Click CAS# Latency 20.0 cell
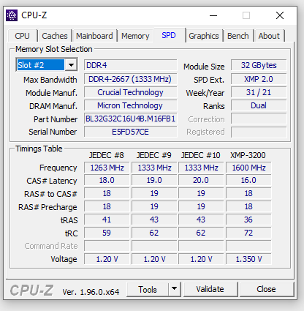 coord(201,180)
